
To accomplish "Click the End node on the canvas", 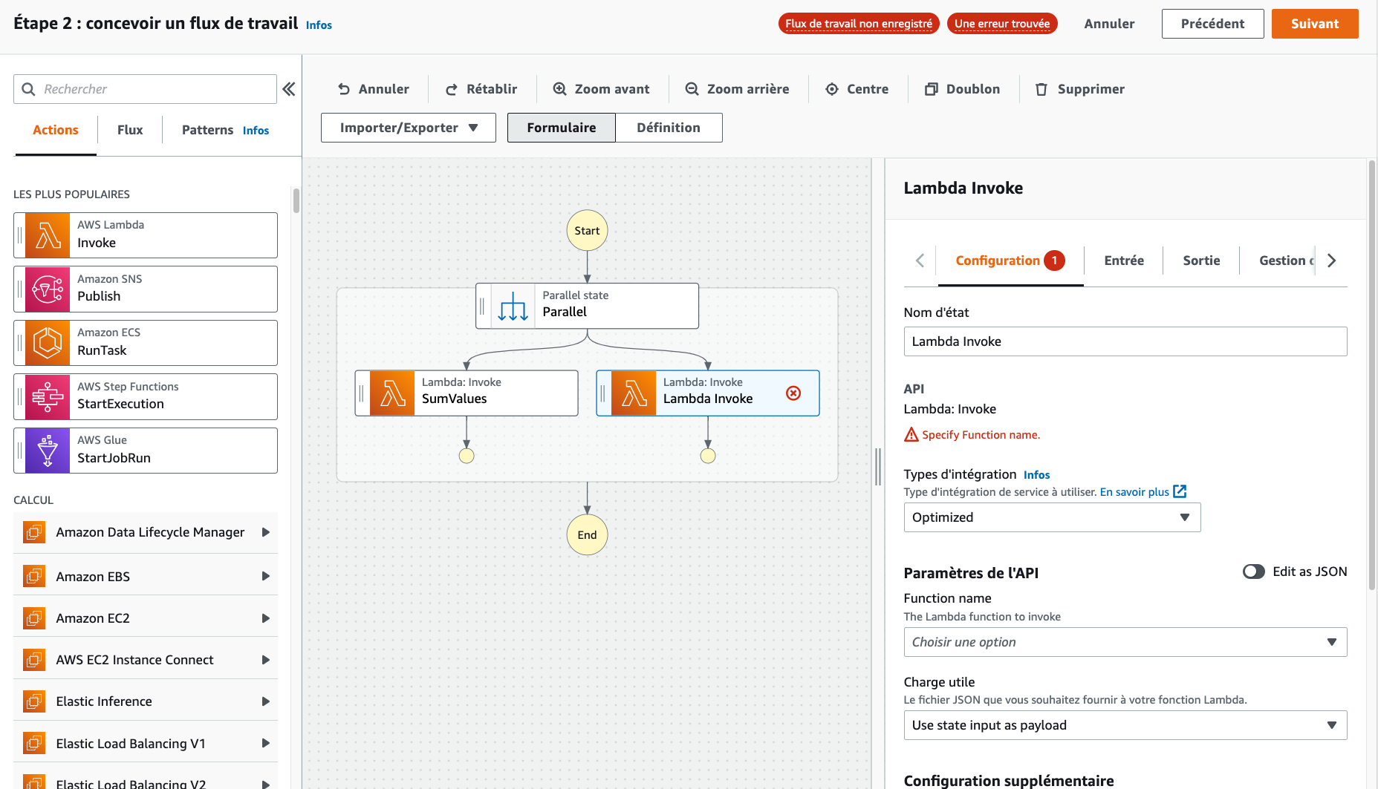I will click(587, 535).
